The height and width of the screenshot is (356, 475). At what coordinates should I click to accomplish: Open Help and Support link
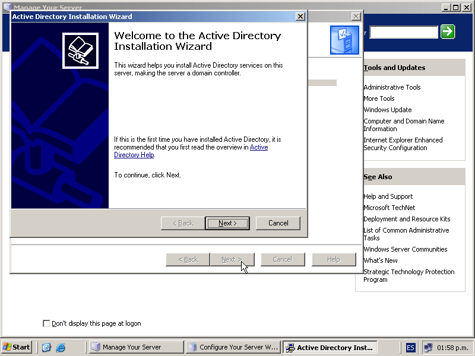click(388, 196)
